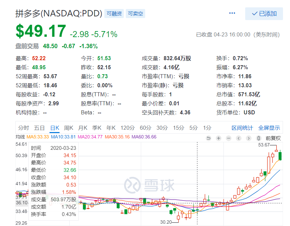Click the 可融资 margin tag

pyautogui.click(x=114, y=14)
